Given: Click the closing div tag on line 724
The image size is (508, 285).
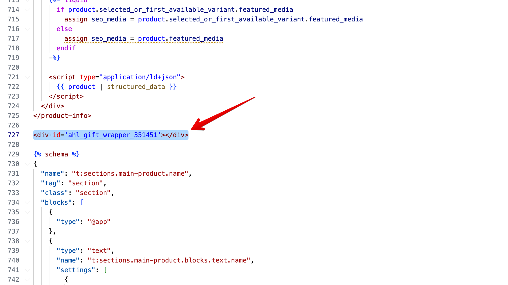Looking at the screenshot, I should [53, 106].
